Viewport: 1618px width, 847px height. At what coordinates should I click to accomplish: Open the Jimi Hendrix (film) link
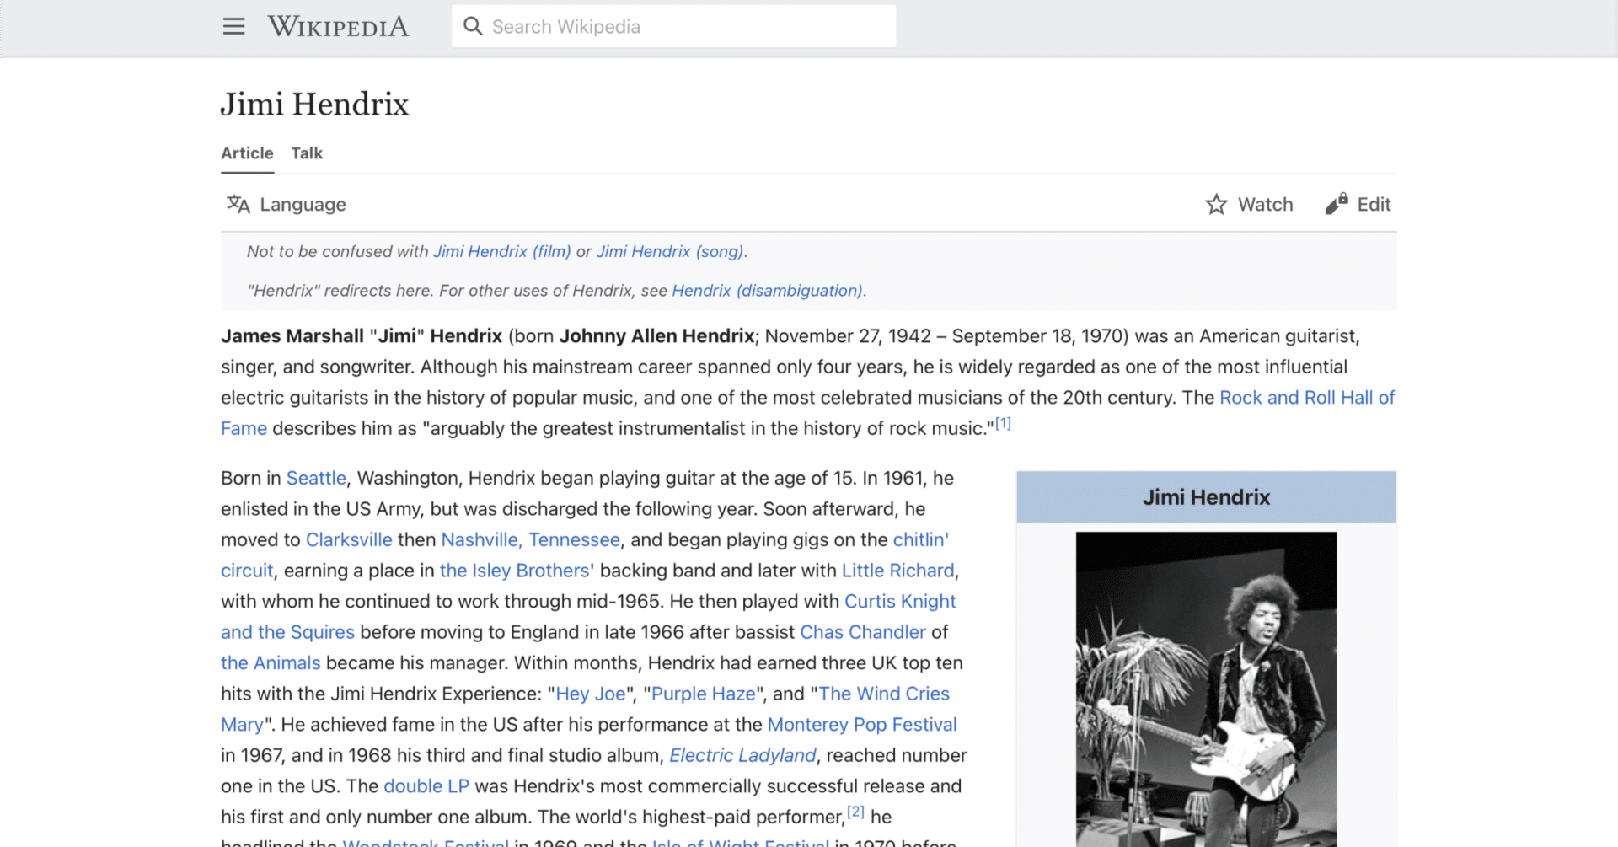pyautogui.click(x=501, y=251)
